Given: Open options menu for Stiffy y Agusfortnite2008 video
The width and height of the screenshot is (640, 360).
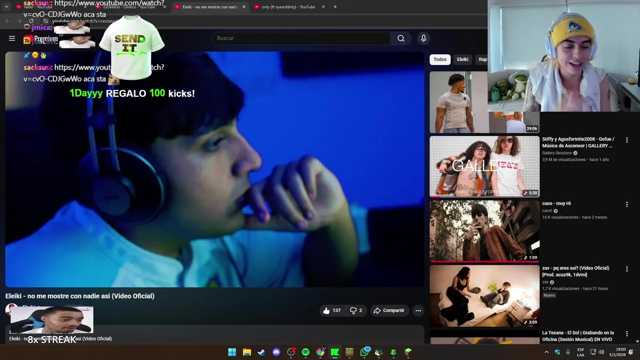Looking at the screenshot, I should point(627,140).
